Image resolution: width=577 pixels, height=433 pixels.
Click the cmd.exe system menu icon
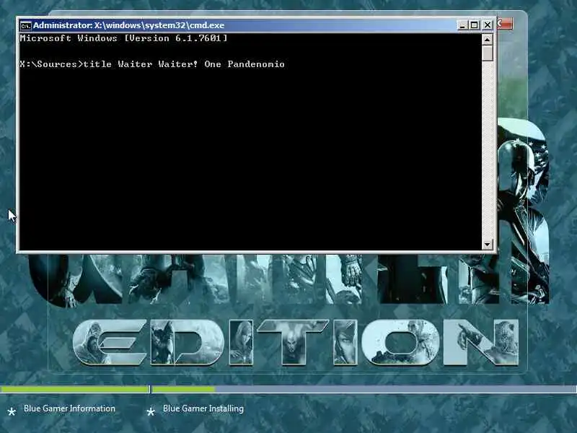(25, 25)
